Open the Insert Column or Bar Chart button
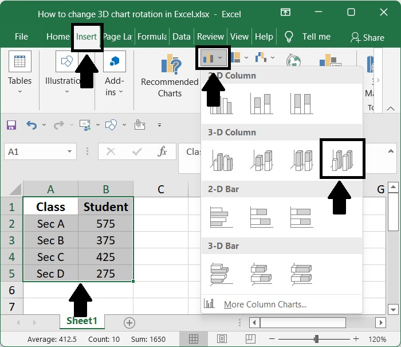 coord(213,57)
